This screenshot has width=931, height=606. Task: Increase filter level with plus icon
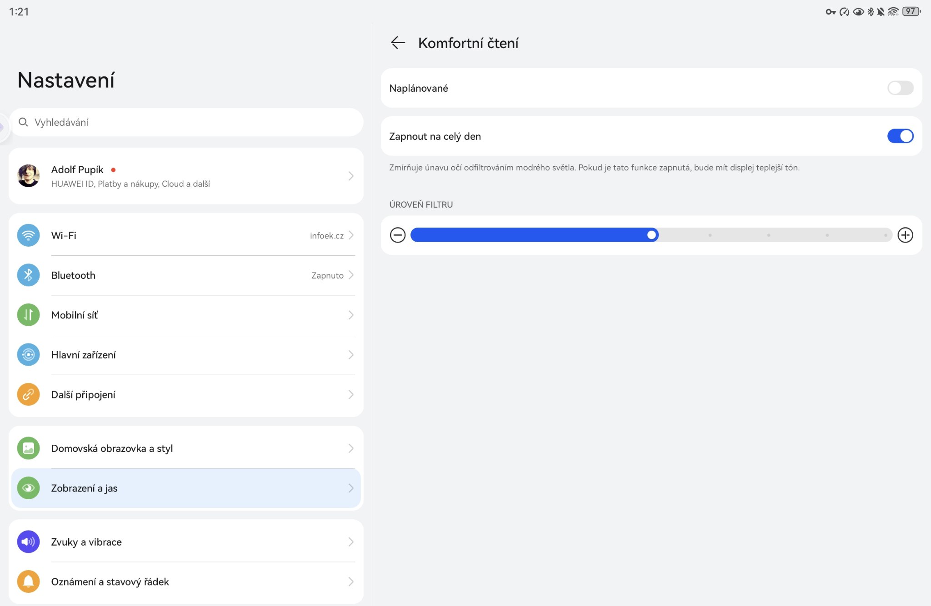905,235
